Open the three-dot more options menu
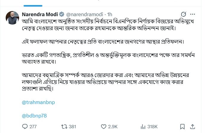The width and height of the screenshot is (207, 133). point(194,14)
